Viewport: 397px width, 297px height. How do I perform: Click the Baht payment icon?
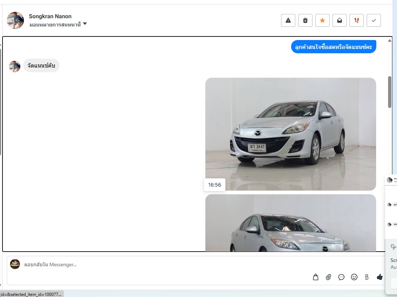(367, 277)
